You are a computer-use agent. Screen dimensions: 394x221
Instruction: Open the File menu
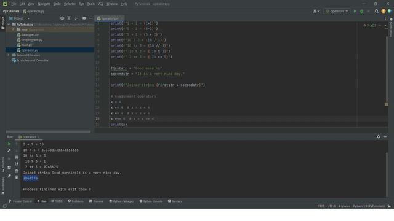[14, 4]
